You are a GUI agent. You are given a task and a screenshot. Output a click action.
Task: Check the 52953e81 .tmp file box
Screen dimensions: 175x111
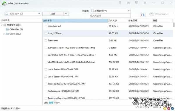click(x=46, y=48)
